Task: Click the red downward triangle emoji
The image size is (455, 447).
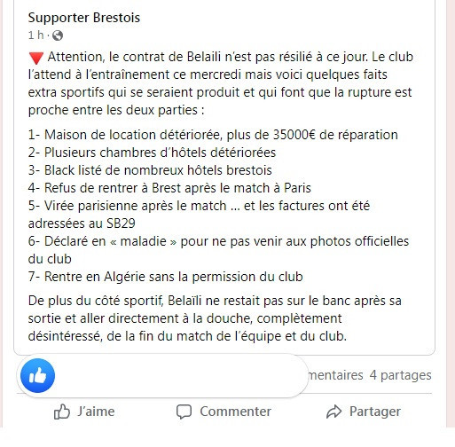Action: [x=36, y=58]
